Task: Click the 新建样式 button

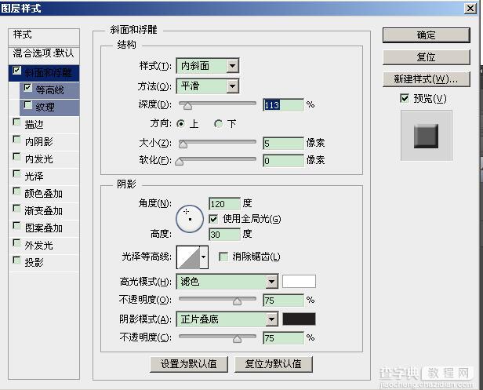Action: click(x=427, y=79)
